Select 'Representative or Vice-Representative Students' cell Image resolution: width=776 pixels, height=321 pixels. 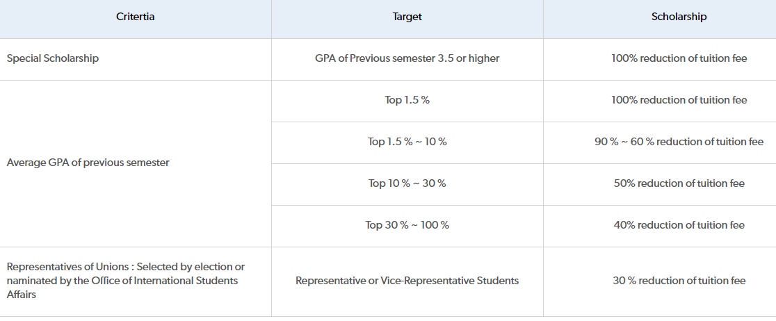point(407,281)
